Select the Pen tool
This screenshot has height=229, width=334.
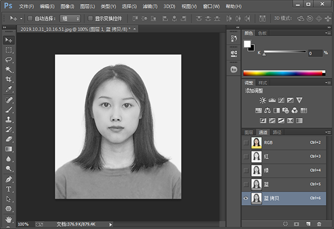pos(9,179)
